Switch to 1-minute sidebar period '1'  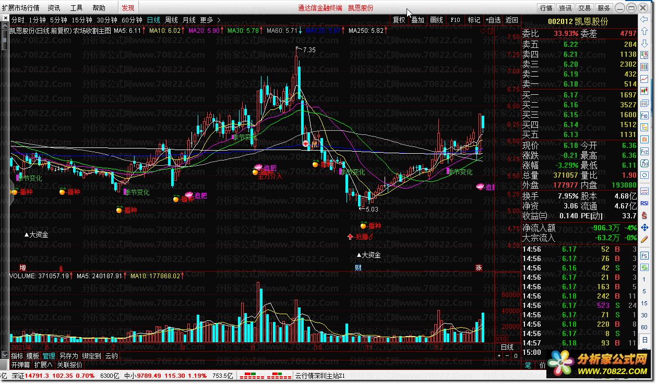coord(644,279)
